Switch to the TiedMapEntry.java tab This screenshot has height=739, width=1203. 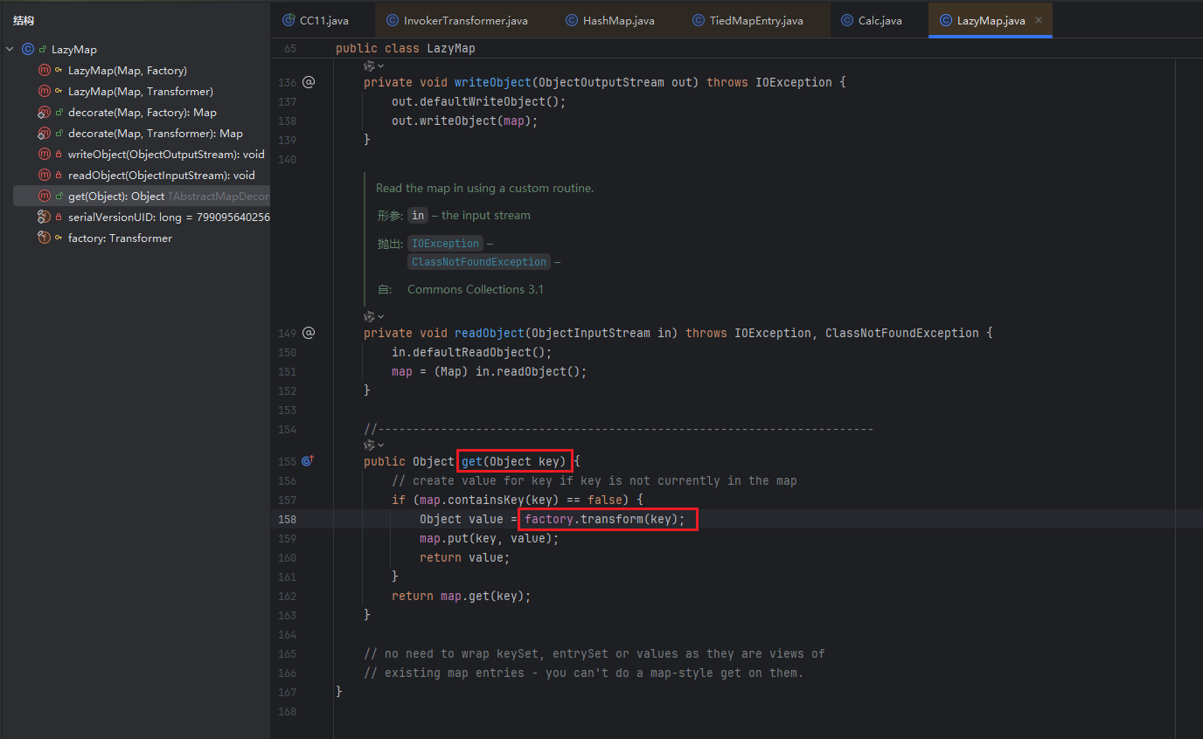click(757, 20)
